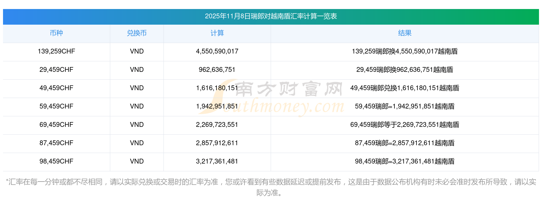Click result 69,459瑞郎等于2,269,723,551越南盾
Image resolution: width=542 pixels, height=202 pixels.
(405, 125)
